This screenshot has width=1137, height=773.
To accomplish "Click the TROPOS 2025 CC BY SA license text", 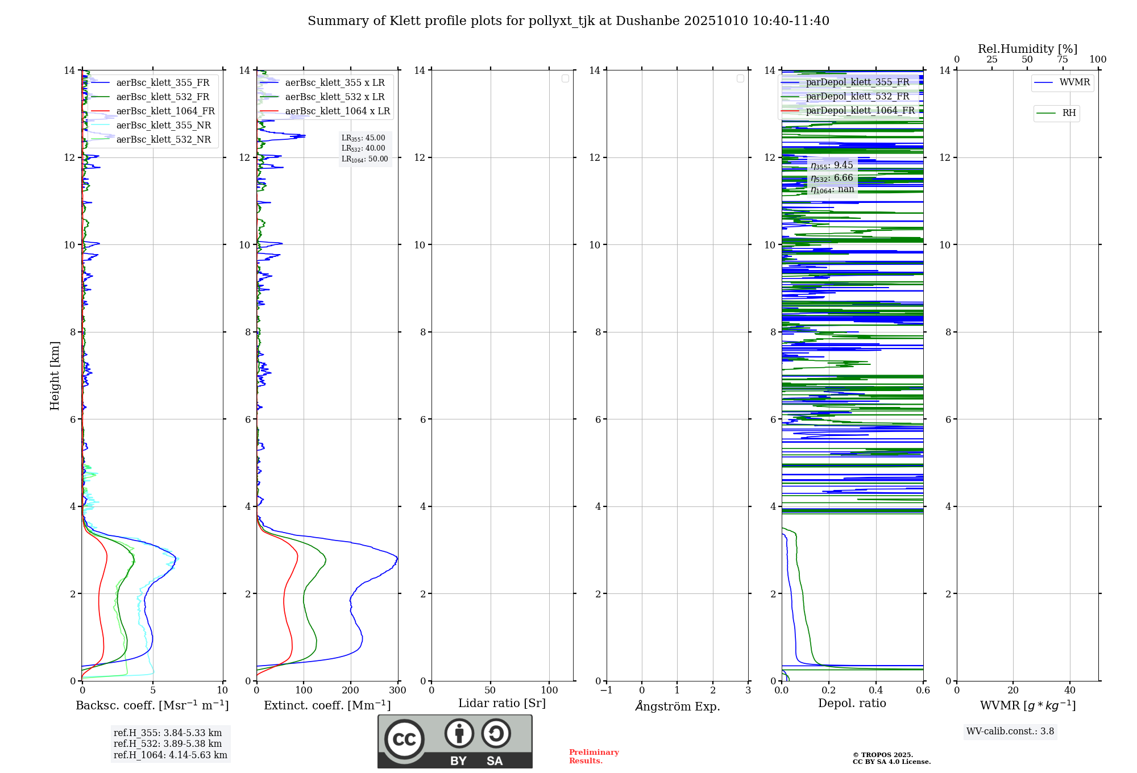I will point(891,758).
